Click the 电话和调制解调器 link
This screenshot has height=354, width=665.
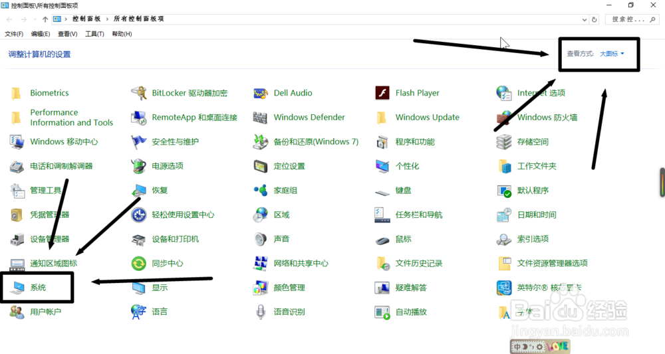click(61, 166)
